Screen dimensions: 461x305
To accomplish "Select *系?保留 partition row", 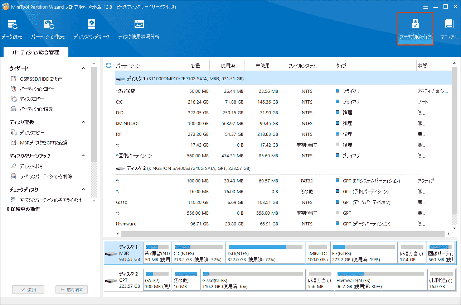I will [283, 91].
